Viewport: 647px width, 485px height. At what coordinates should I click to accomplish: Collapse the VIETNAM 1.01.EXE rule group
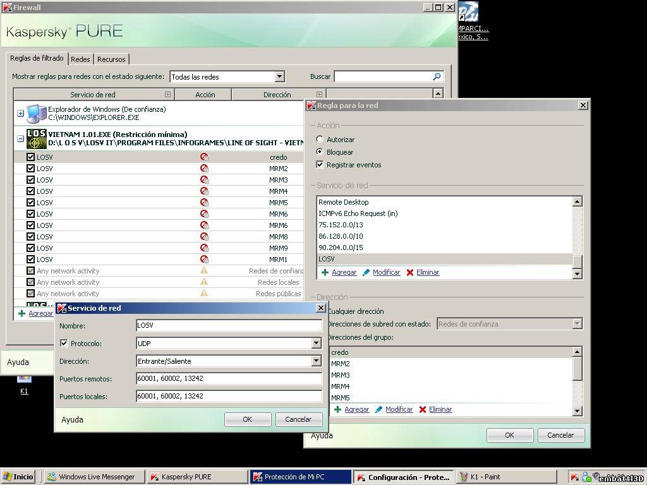(x=21, y=138)
